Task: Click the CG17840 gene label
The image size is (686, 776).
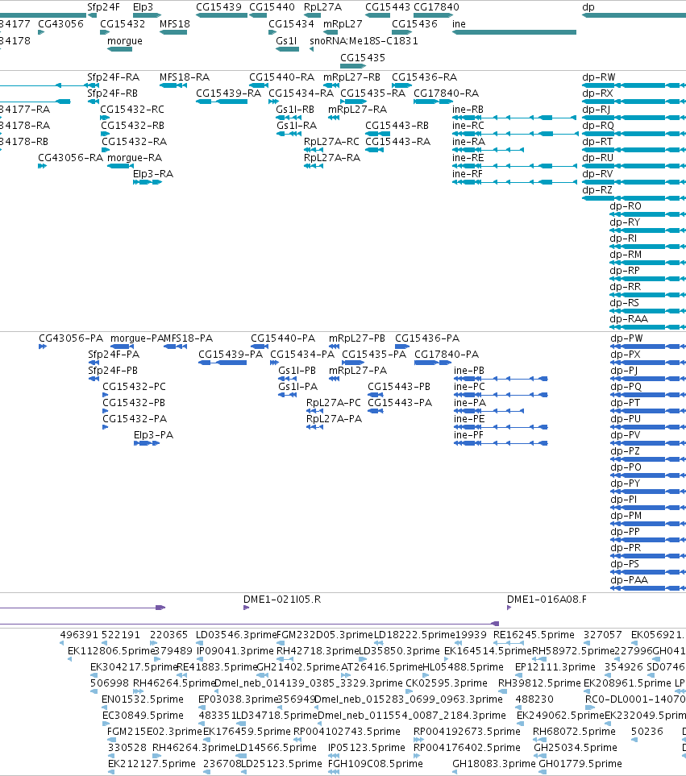Action: click(436, 7)
